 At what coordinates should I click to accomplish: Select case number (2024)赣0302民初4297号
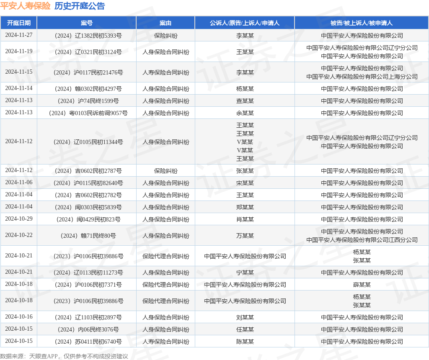tap(88, 89)
